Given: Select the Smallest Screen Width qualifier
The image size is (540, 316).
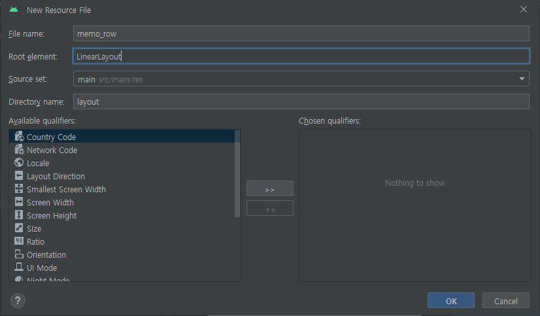Looking at the screenshot, I should coord(122,189).
